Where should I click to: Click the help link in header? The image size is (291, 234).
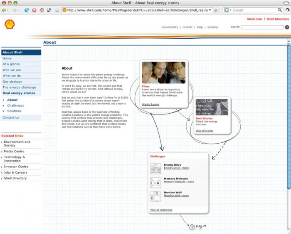click(x=200, y=27)
